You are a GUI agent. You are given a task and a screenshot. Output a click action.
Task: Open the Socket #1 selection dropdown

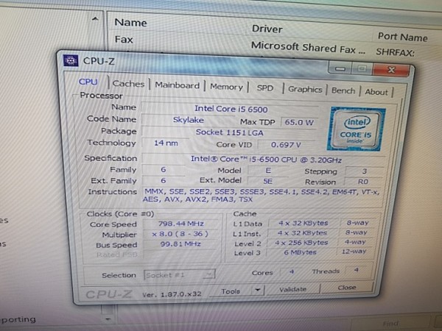click(180, 274)
